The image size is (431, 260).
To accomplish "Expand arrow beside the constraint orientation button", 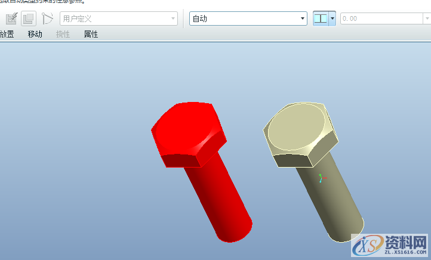I will pyautogui.click(x=333, y=18).
